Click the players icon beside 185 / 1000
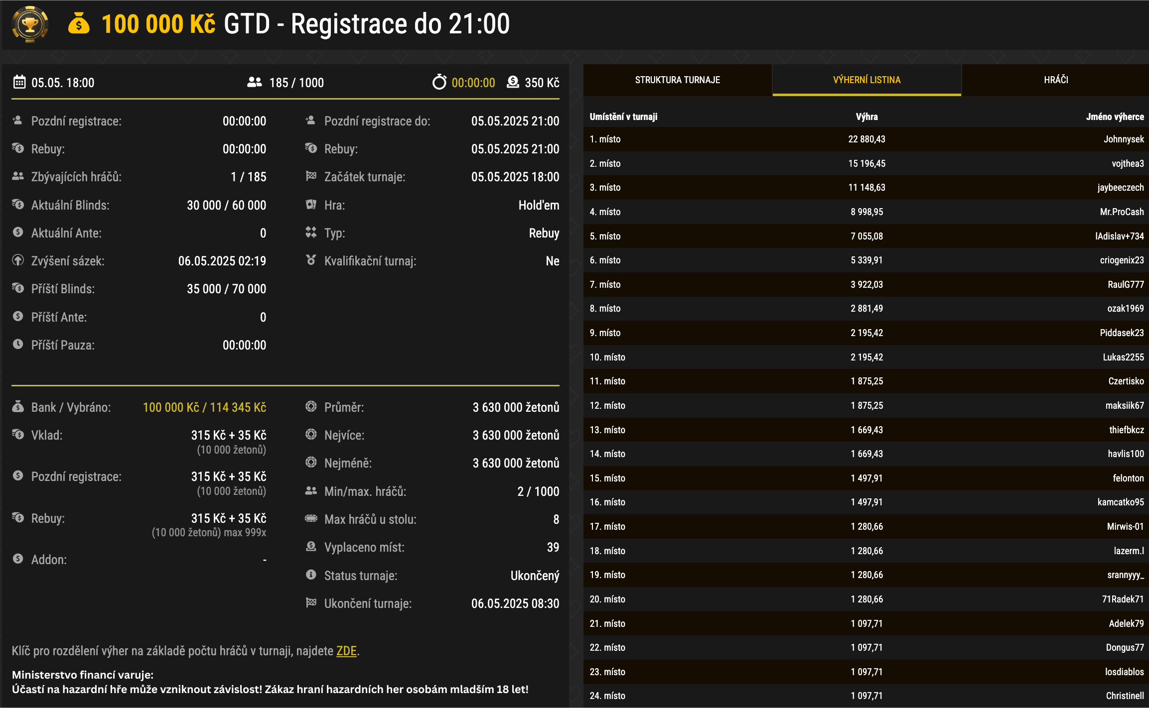The width and height of the screenshot is (1149, 708). coord(255,82)
